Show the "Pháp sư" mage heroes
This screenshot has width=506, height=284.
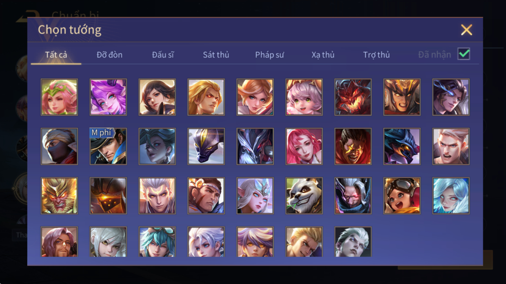(269, 55)
